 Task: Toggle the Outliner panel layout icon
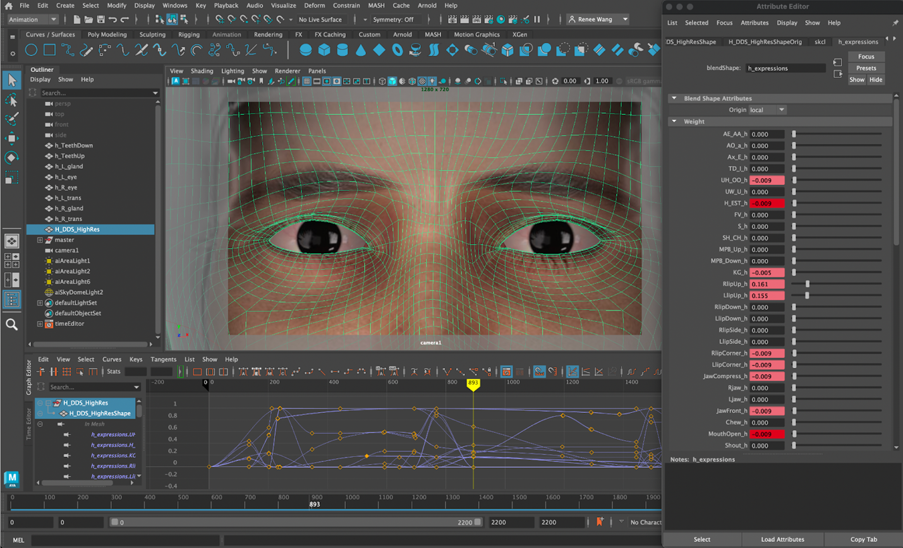click(x=11, y=300)
